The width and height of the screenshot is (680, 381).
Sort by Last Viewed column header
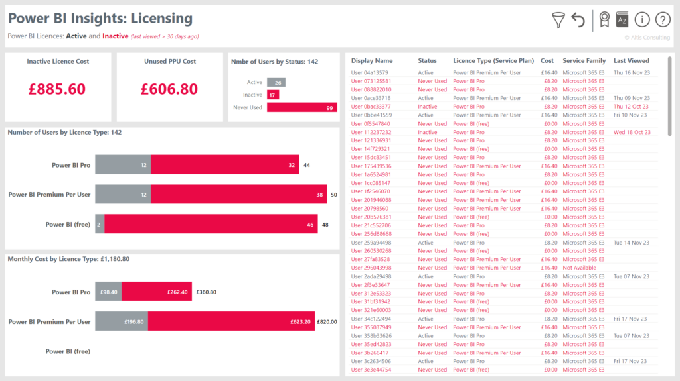(x=631, y=60)
